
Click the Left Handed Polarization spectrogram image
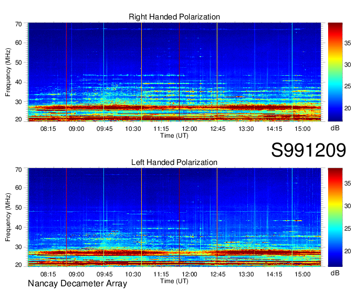point(175,217)
